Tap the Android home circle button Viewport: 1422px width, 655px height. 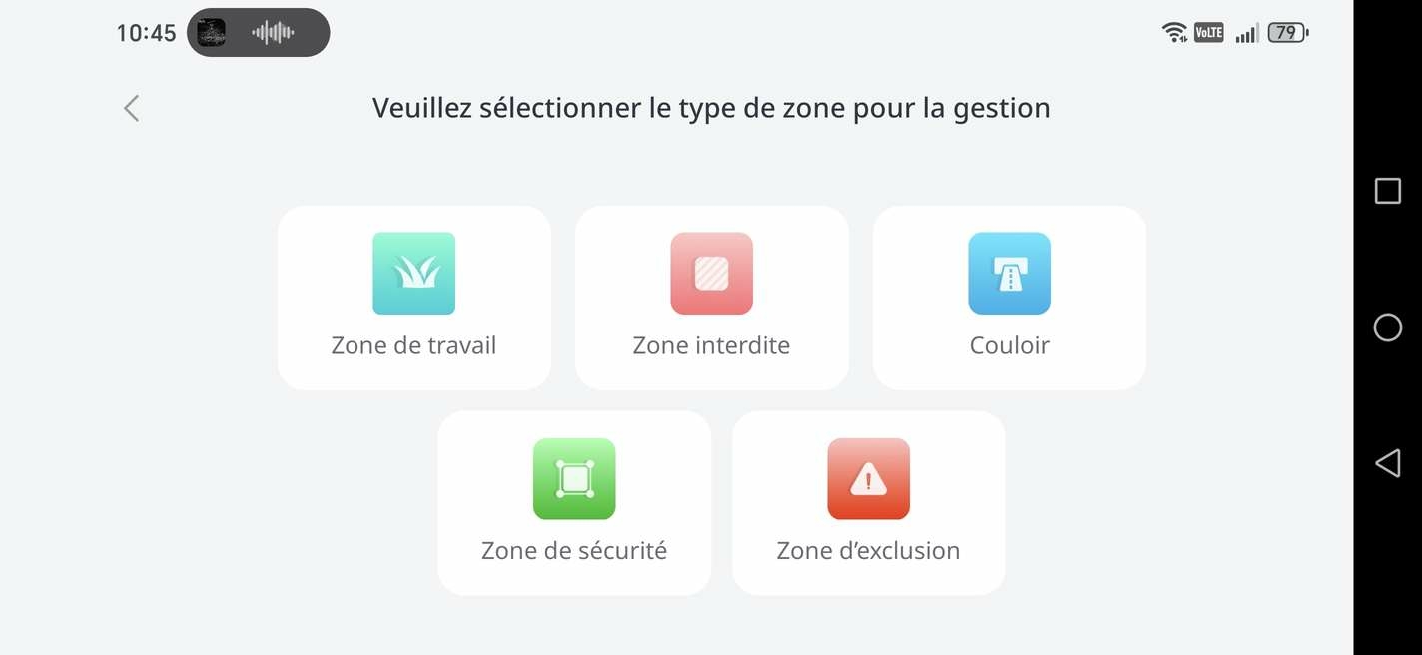click(x=1388, y=327)
